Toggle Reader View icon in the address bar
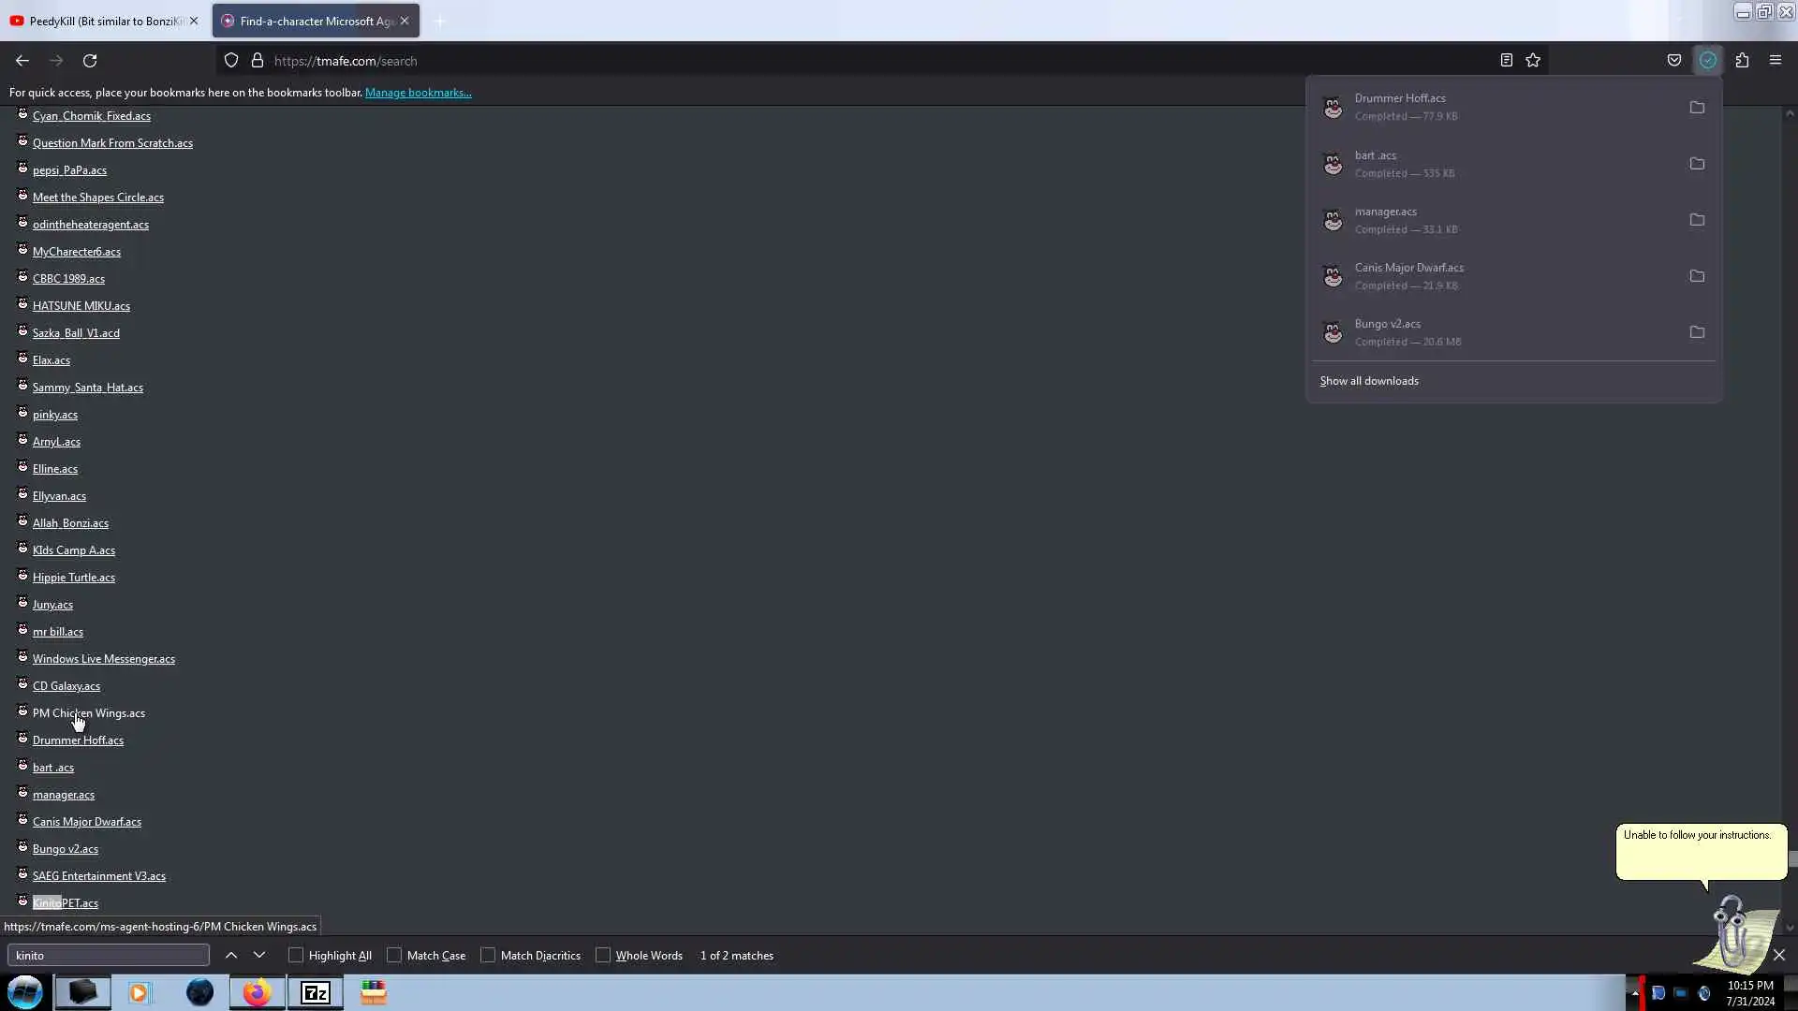 click(x=1506, y=60)
